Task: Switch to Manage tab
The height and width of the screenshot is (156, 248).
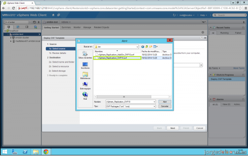Action: point(87,28)
